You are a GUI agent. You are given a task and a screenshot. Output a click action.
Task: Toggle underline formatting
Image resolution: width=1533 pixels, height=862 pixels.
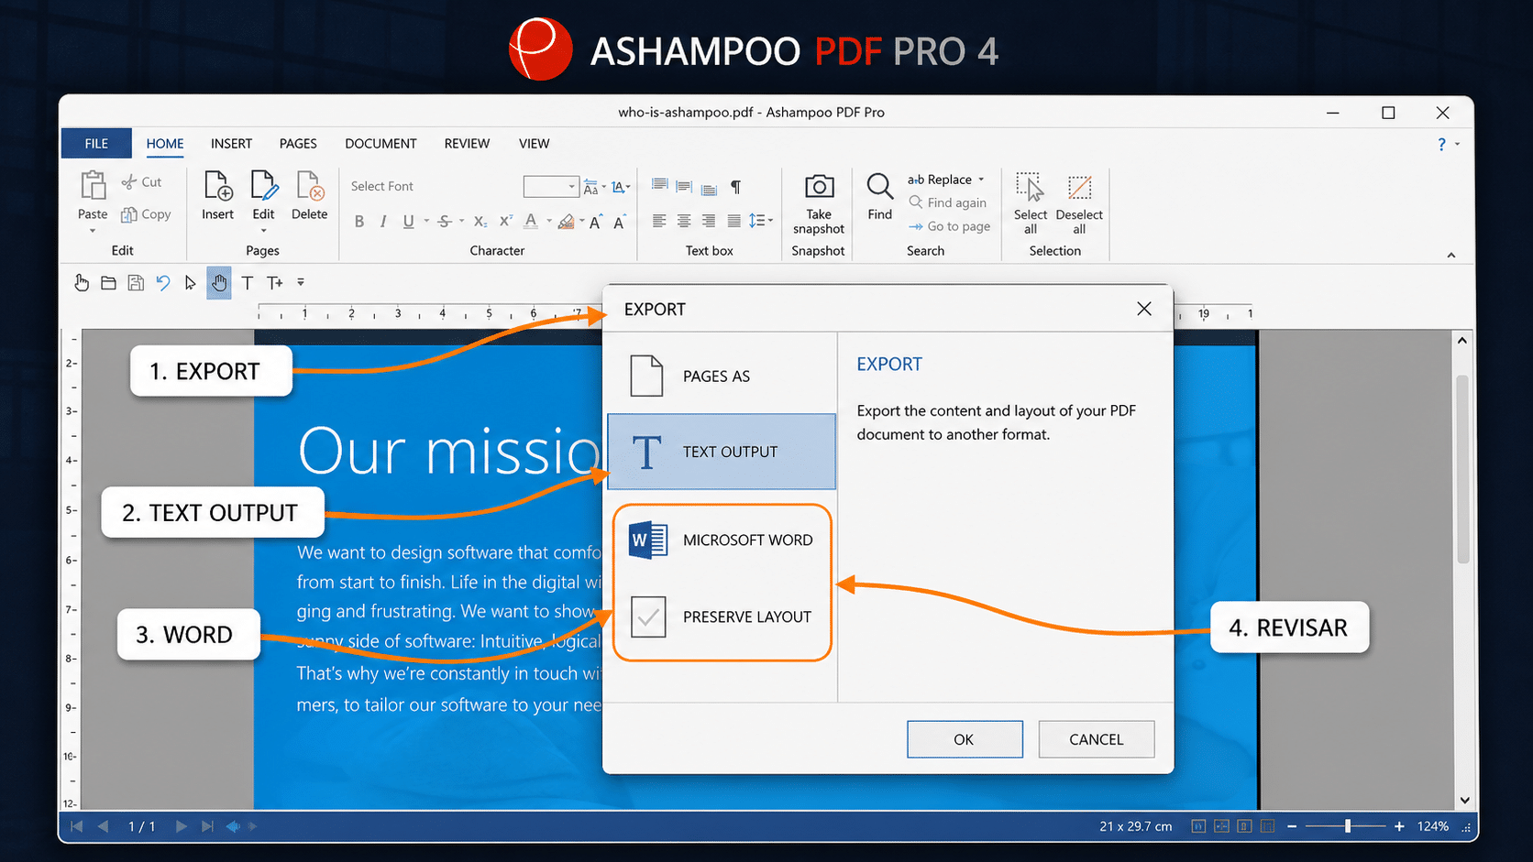pos(408,222)
